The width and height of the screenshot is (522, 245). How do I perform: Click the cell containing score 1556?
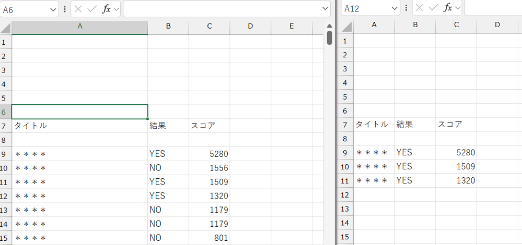209,168
